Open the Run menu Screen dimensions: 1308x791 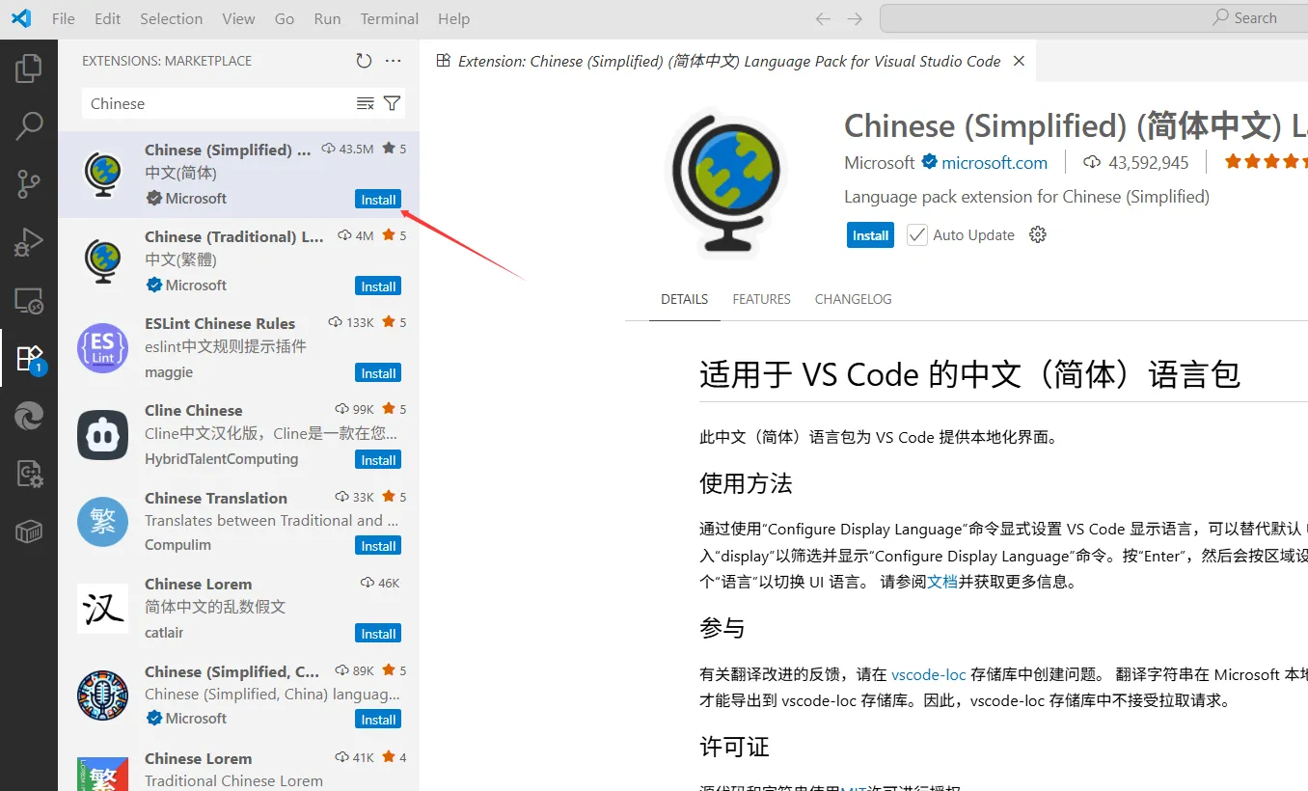(327, 18)
